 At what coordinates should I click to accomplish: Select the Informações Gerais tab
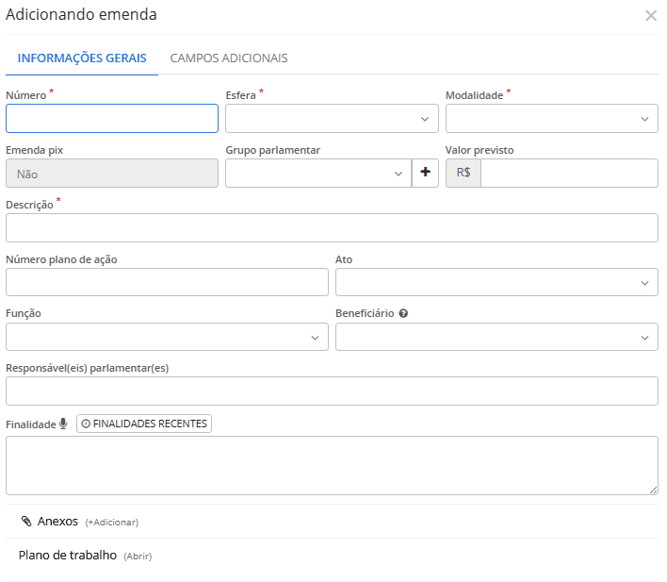click(82, 58)
